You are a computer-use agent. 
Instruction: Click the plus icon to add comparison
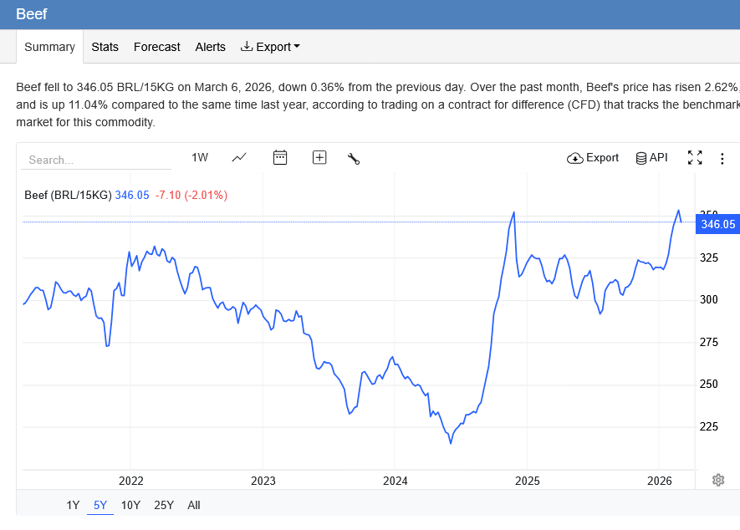click(319, 158)
